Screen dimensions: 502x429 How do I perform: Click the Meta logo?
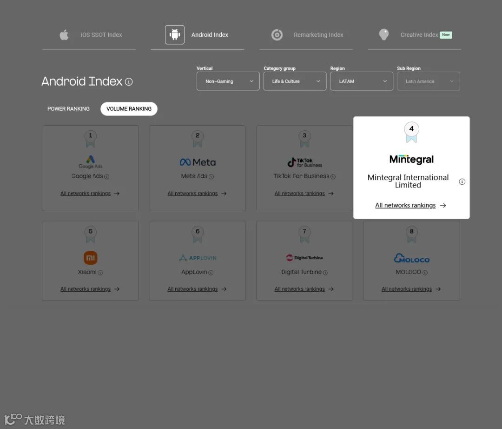click(x=198, y=162)
